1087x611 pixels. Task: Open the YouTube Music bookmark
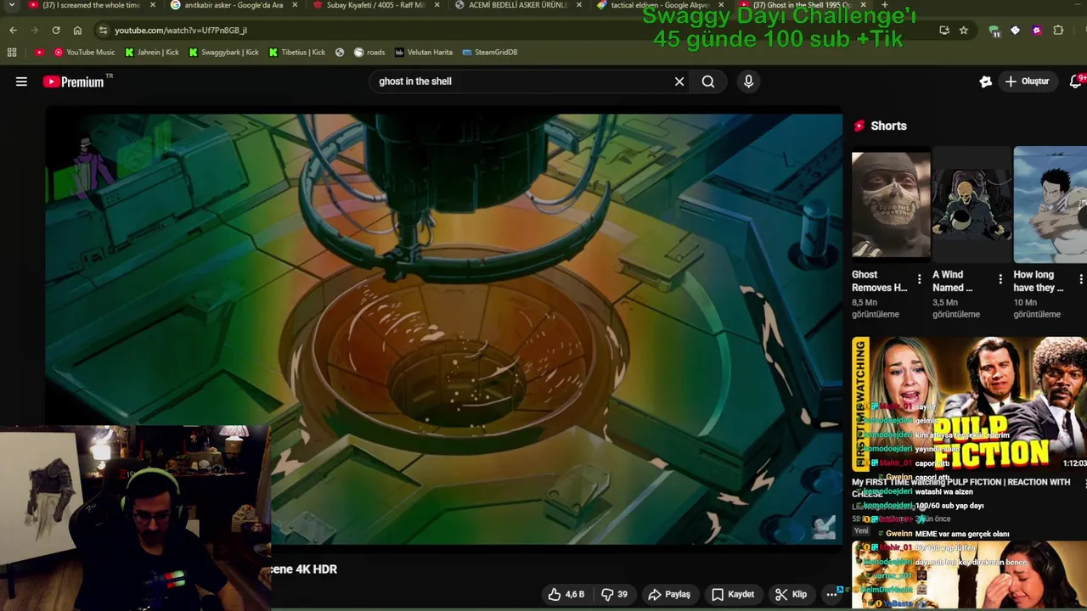pos(84,52)
